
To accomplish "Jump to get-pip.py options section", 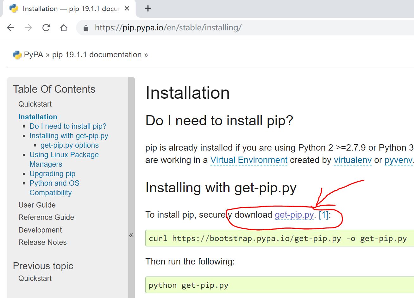I will pos(70,145).
